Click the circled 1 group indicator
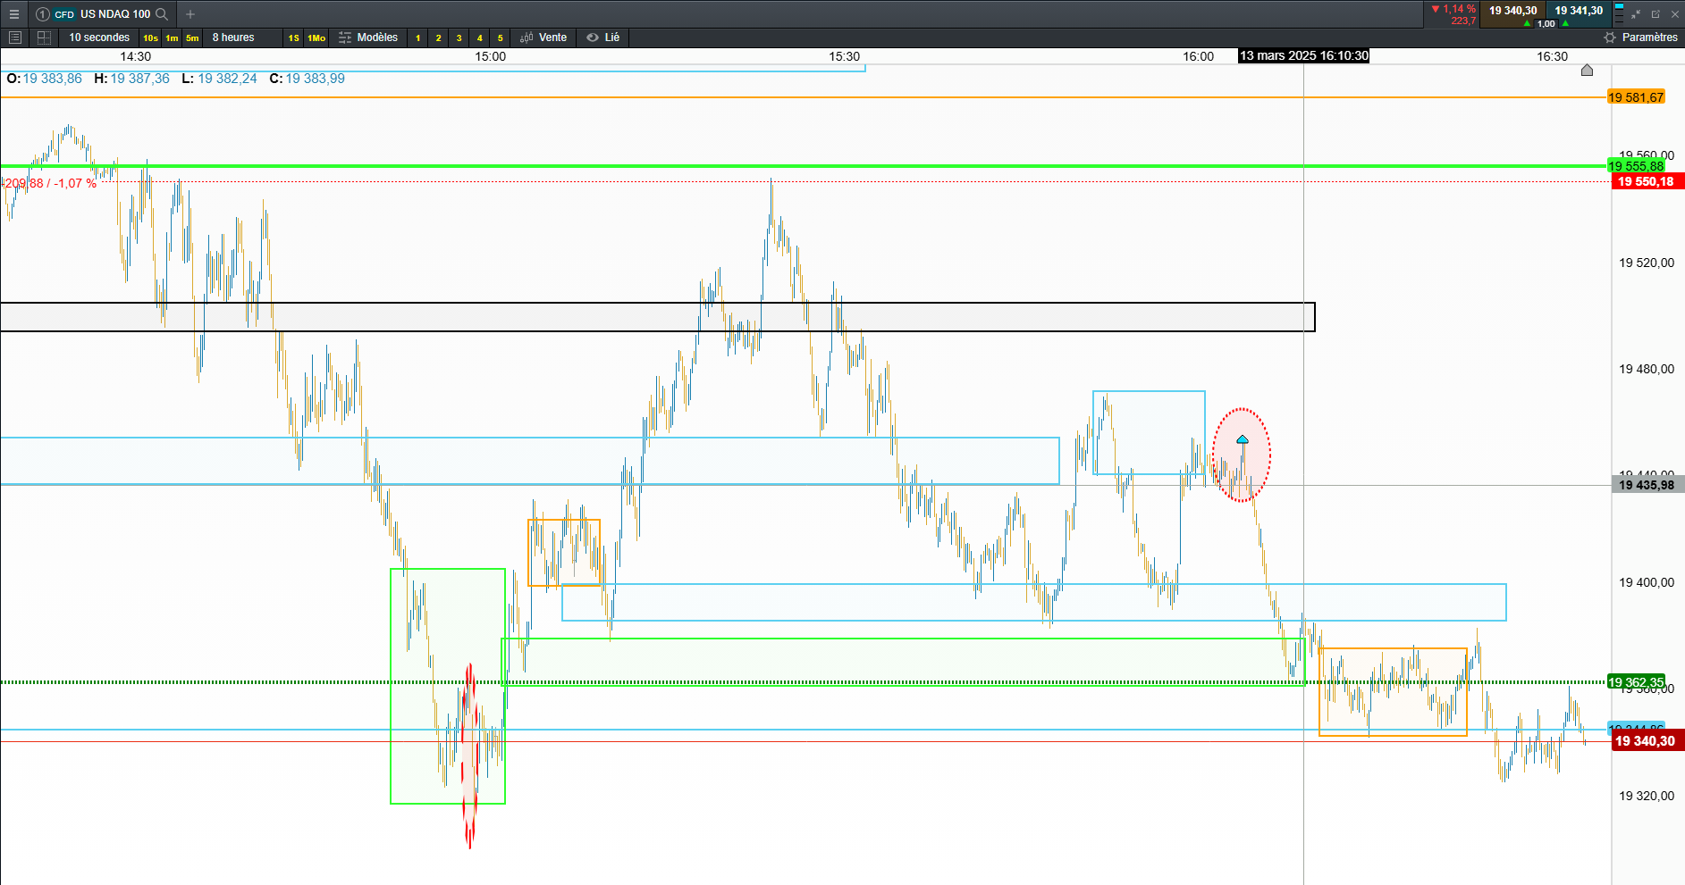 click(x=42, y=14)
